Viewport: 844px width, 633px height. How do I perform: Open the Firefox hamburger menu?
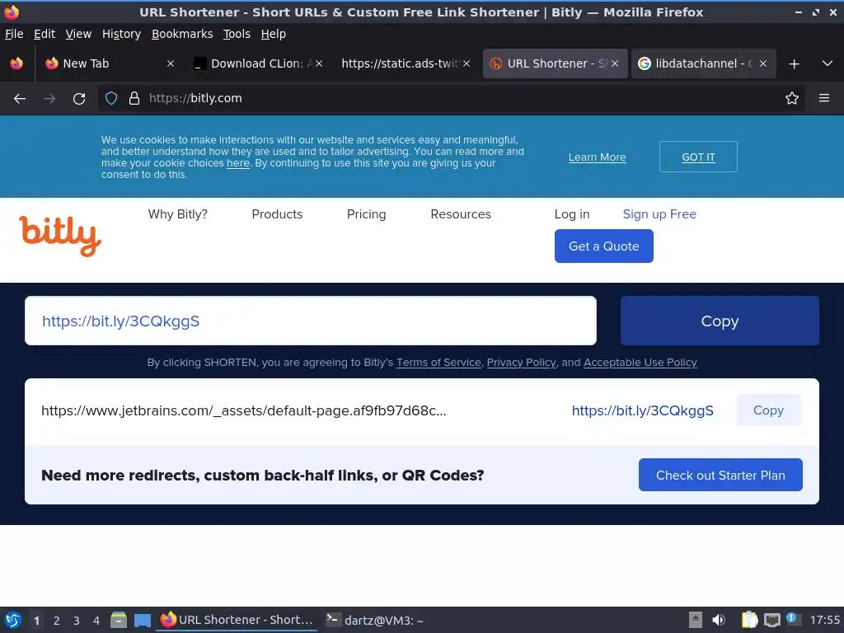click(x=824, y=98)
